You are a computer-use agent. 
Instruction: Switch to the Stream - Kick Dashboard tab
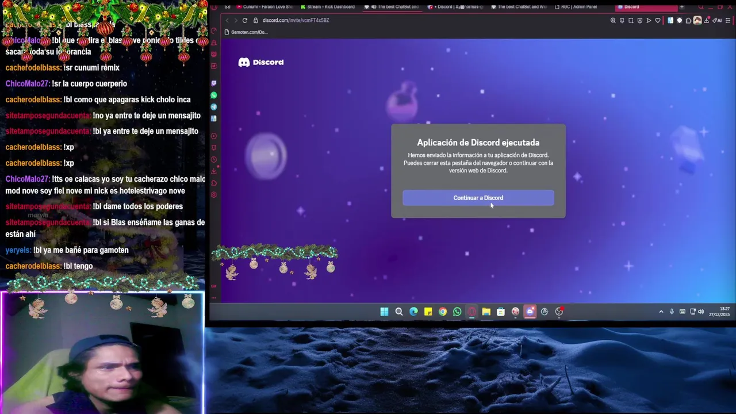[328, 7]
